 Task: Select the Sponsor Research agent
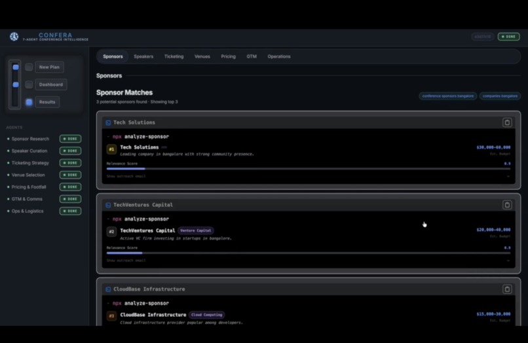pos(30,139)
